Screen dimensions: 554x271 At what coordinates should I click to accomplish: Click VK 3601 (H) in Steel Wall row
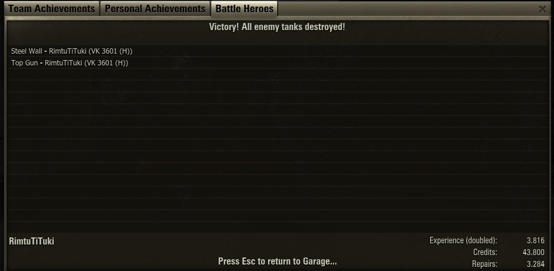click(111, 51)
